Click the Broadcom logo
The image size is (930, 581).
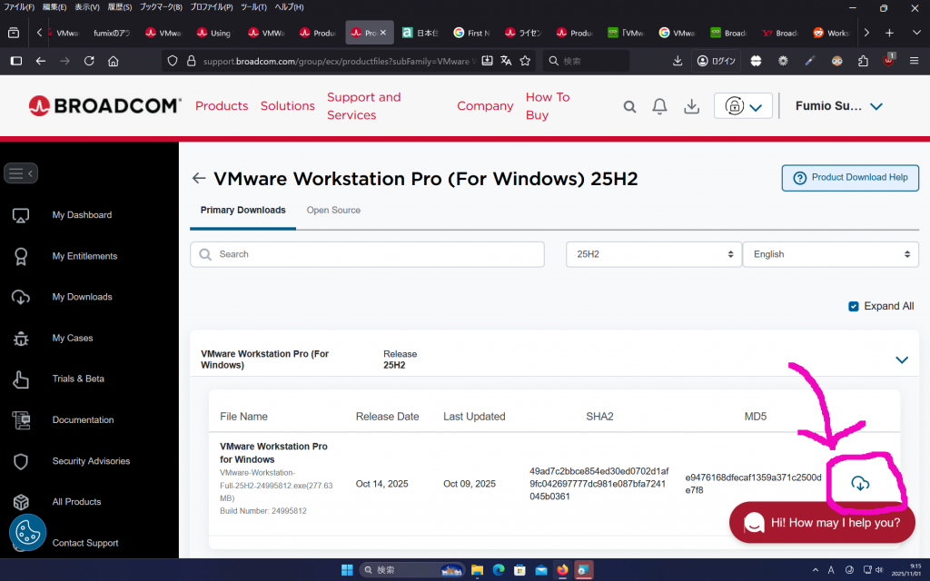pos(104,105)
